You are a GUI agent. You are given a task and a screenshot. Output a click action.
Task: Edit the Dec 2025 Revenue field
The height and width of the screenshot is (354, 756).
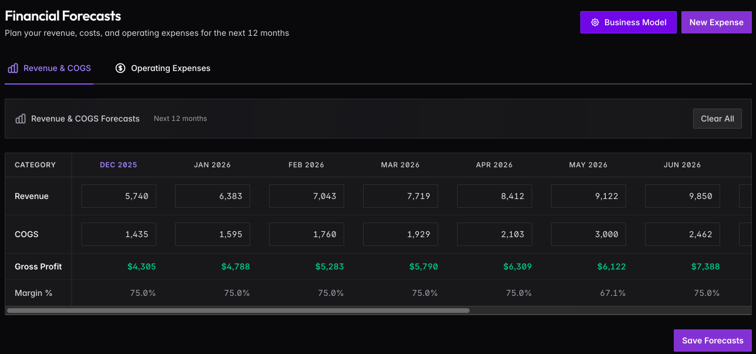click(x=119, y=196)
